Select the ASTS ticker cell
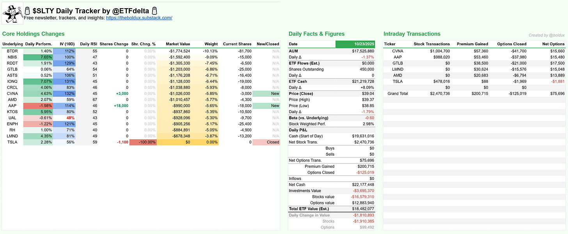The height and width of the screenshot is (234, 568). point(12,75)
